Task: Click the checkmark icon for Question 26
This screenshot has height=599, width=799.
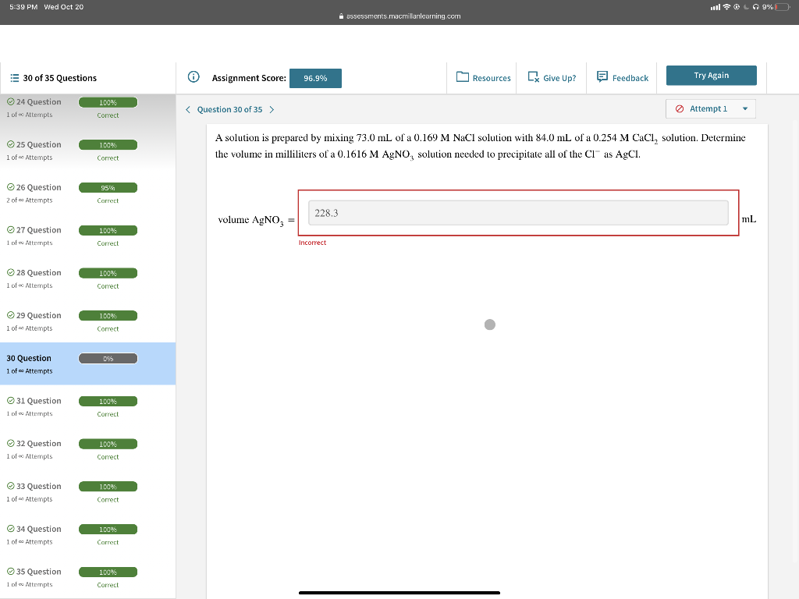Action: coord(10,187)
